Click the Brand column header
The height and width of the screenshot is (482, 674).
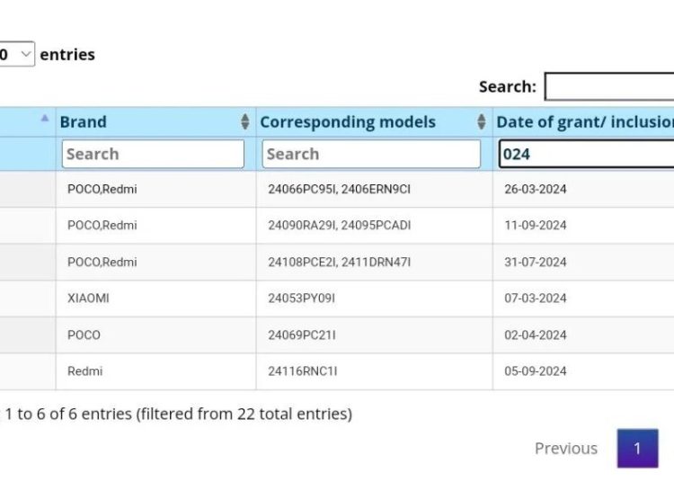(156, 121)
